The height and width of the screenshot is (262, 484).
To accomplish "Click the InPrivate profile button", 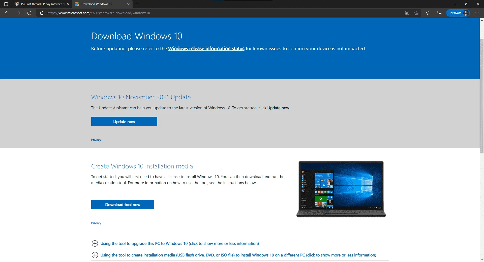I will coord(458,13).
